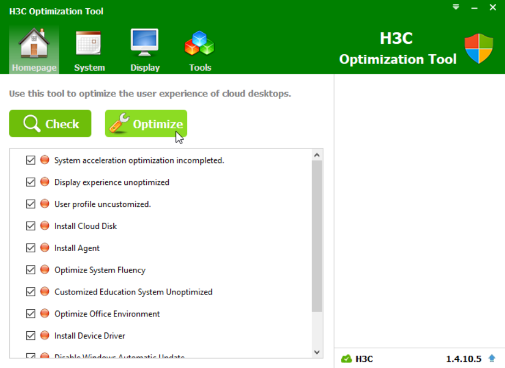Uncheck the Install Cloud Disk item

[x=31, y=226]
